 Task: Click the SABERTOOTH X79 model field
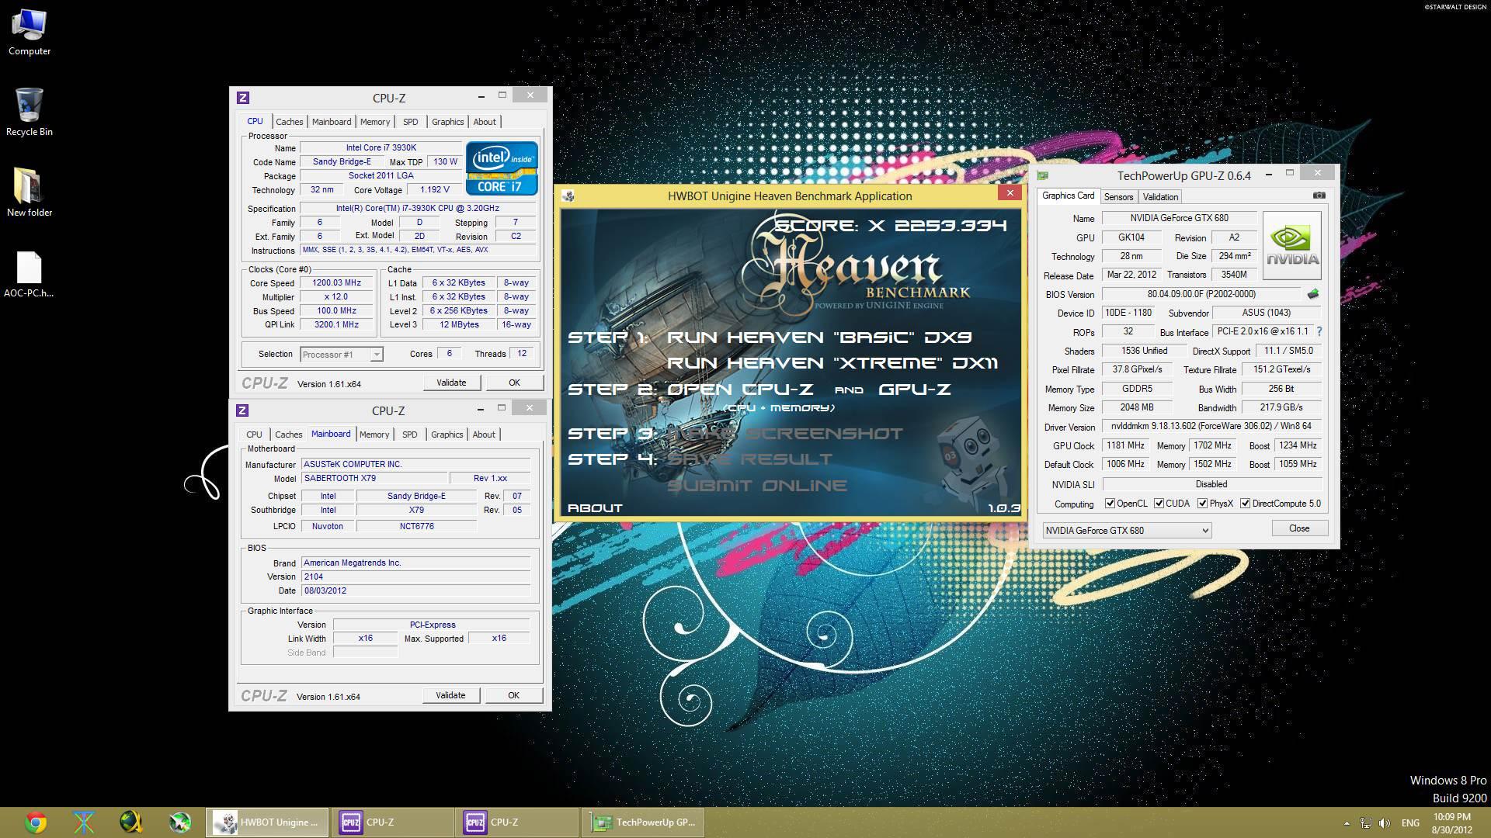(374, 478)
